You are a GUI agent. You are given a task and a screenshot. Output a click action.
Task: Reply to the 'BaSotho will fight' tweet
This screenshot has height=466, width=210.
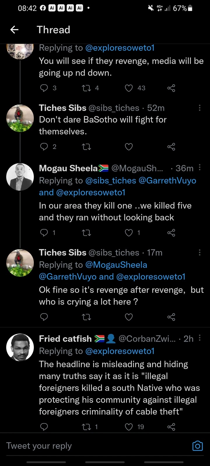click(x=44, y=147)
